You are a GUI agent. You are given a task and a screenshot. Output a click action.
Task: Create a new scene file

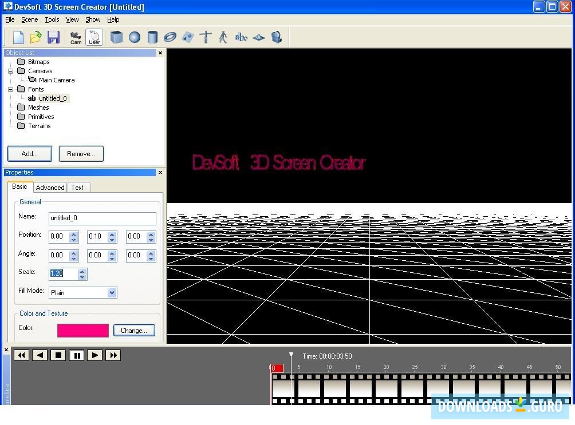coord(18,37)
